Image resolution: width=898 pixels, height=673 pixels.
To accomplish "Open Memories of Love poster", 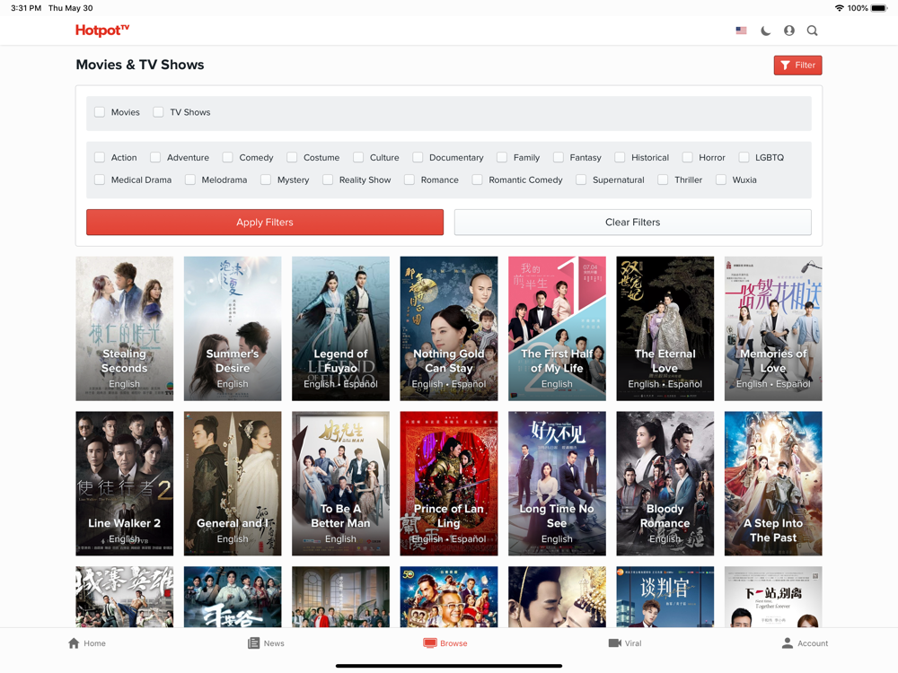I will click(x=773, y=328).
